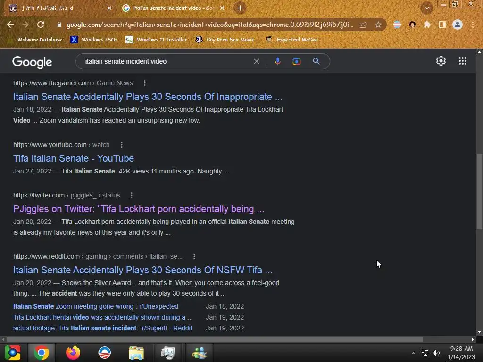The width and height of the screenshot is (483, 362).
Task: Show hidden system tray icons
Action: click(413, 353)
